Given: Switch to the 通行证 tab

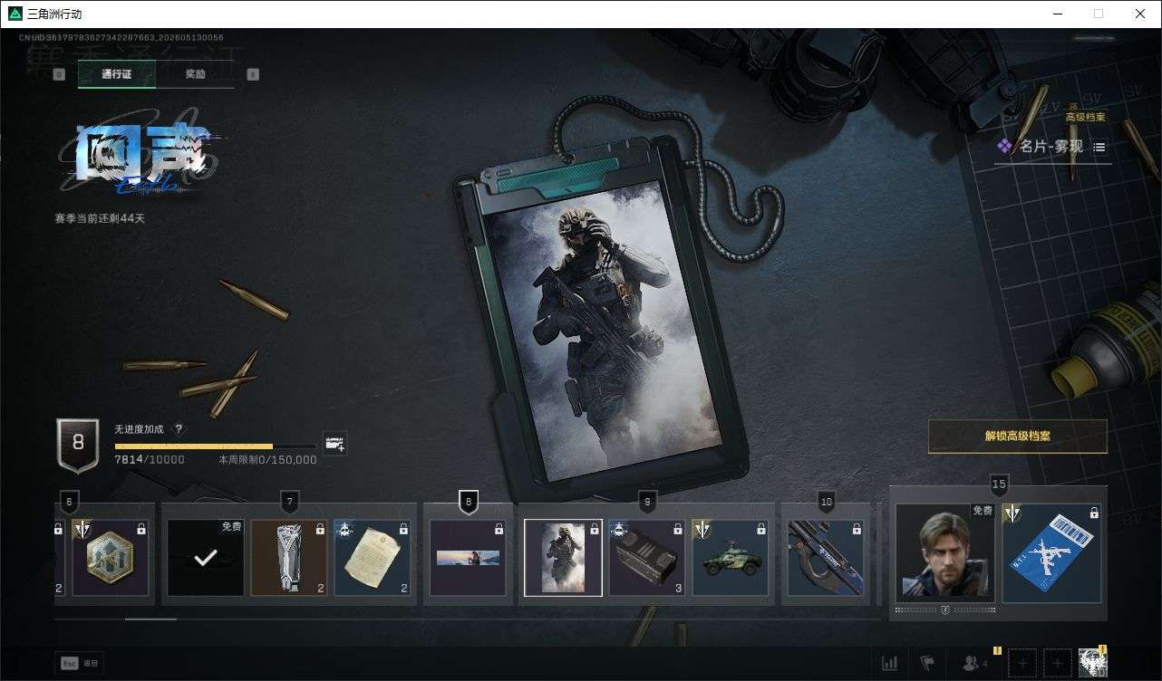Looking at the screenshot, I should (x=117, y=74).
